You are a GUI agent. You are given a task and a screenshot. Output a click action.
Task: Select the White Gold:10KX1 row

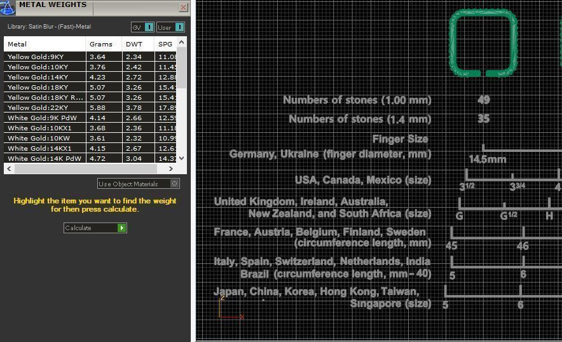(90, 128)
